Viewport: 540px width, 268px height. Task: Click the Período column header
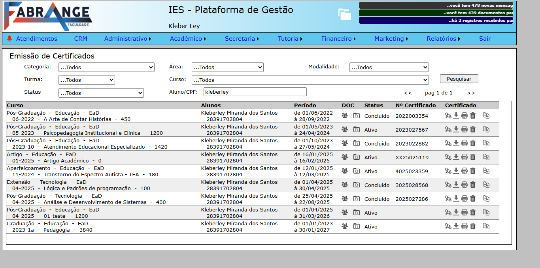coord(305,105)
